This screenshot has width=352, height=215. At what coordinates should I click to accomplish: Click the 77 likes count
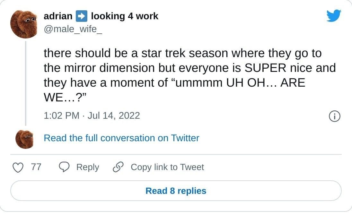coord(36,167)
